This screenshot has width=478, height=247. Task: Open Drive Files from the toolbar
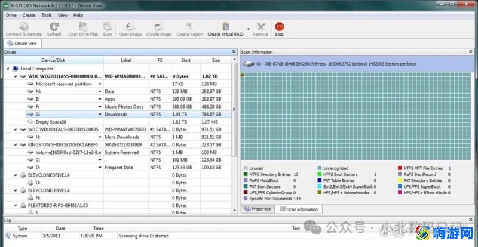[83, 26]
